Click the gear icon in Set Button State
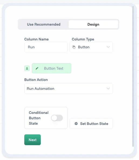 76,124
